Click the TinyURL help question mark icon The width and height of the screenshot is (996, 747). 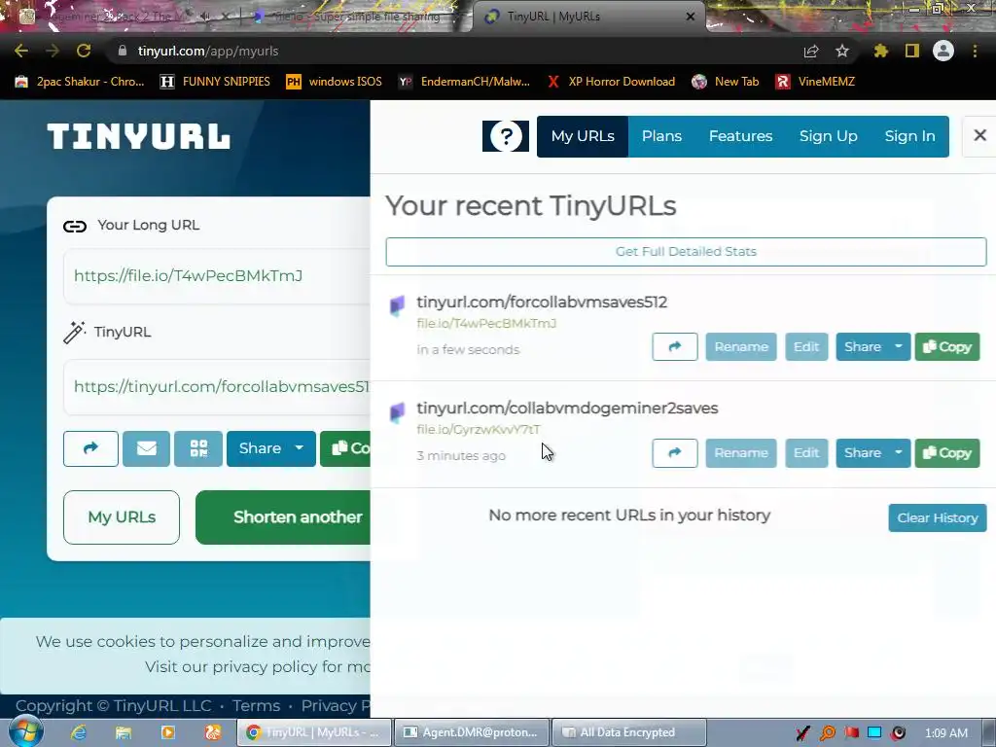point(506,136)
